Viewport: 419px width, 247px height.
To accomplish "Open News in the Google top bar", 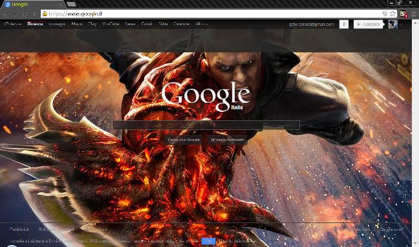I will point(130,24).
